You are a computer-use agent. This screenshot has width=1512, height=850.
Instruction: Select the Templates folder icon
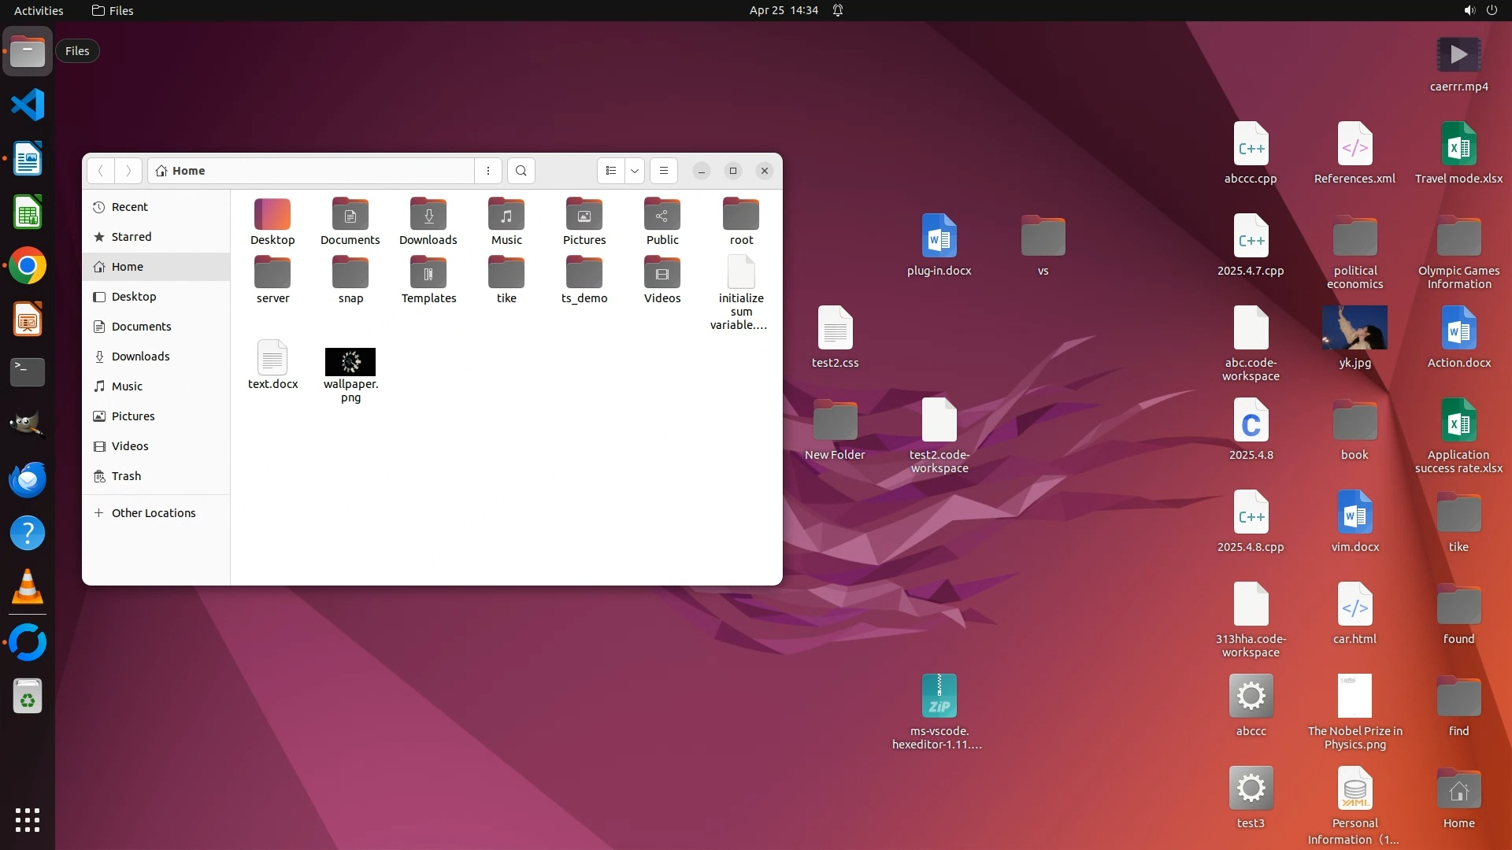click(428, 273)
